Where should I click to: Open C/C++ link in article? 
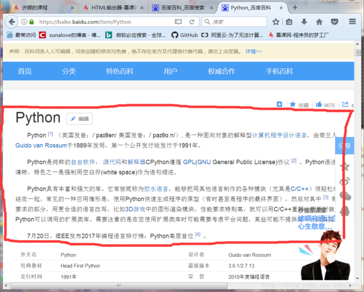point(300,189)
